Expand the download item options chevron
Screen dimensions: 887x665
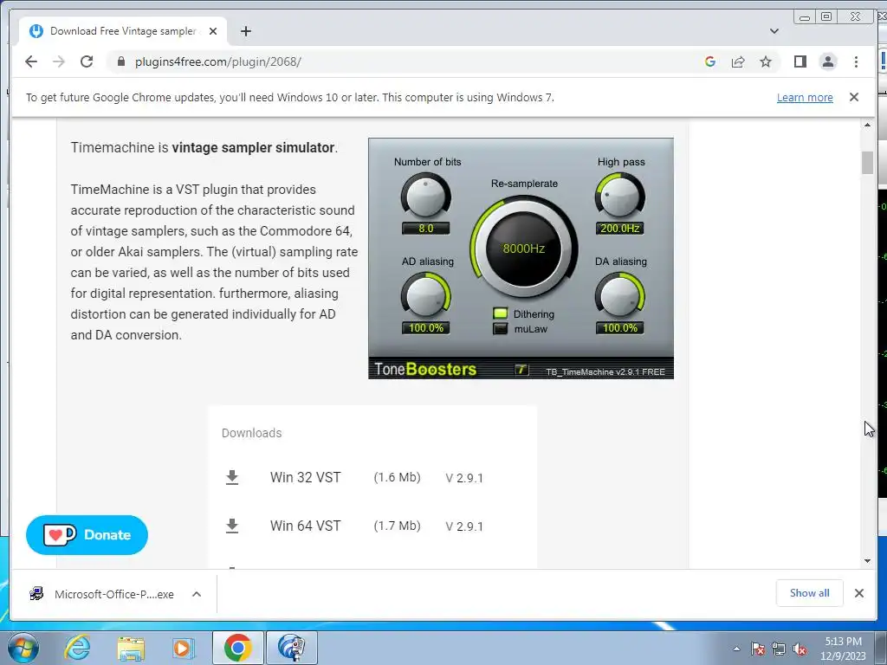click(x=197, y=594)
